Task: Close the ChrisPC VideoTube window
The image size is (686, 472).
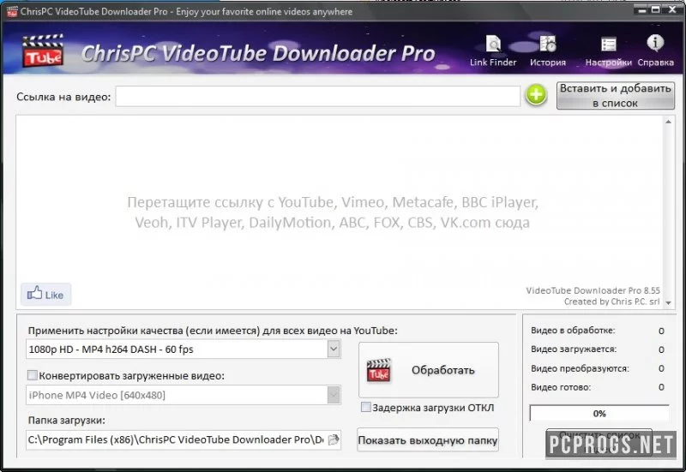Action: 672,9
